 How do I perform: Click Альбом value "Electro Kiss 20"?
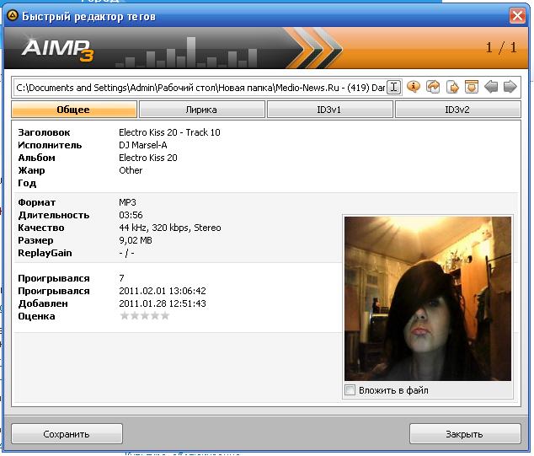(148, 158)
